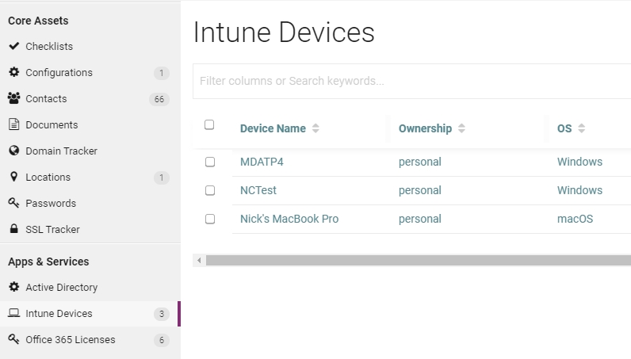This screenshot has width=631, height=359.
Task: Check the box for MDATP4 row
Action: tap(210, 162)
